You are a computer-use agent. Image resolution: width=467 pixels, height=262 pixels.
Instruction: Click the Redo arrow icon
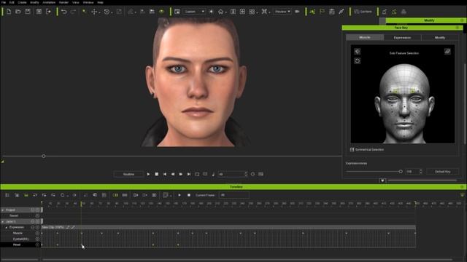73,12
